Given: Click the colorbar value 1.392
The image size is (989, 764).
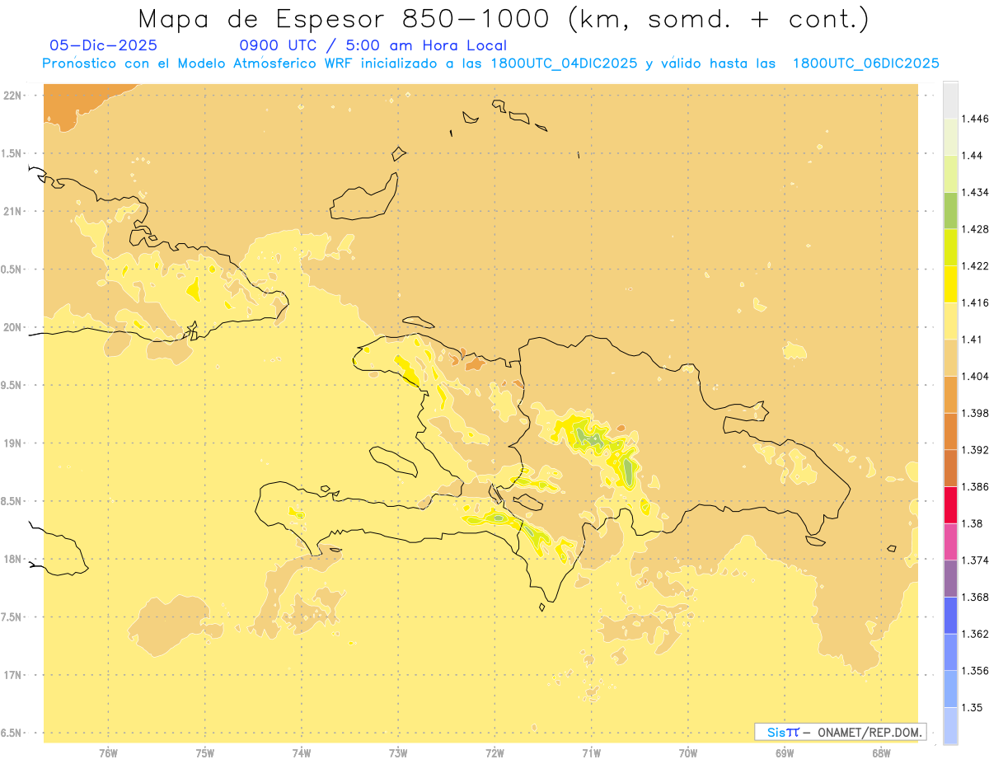Looking at the screenshot, I should click(976, 450).
